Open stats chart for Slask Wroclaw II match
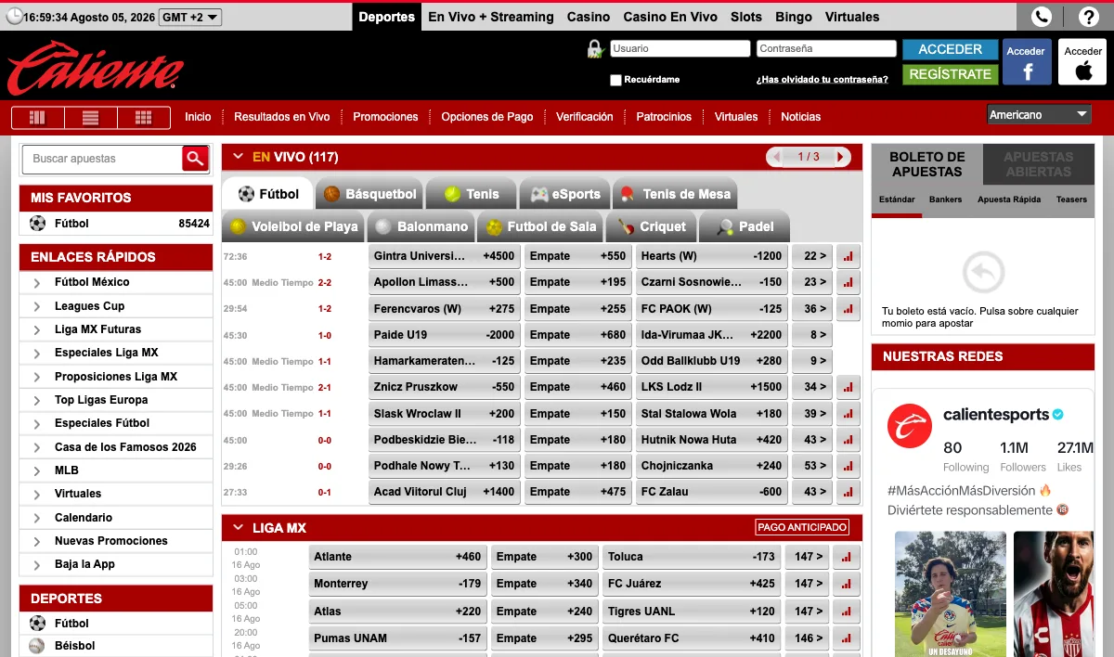Viewport: 1114px width, 657px height. coord(848,414)
